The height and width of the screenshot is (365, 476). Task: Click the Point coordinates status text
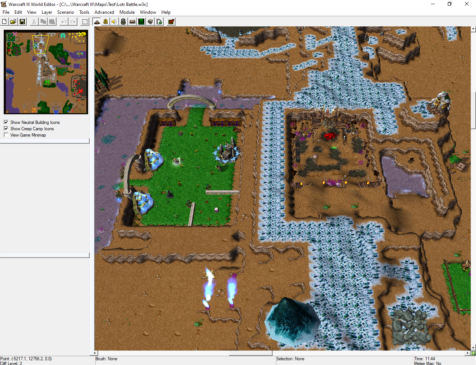[x=26, y=359]
